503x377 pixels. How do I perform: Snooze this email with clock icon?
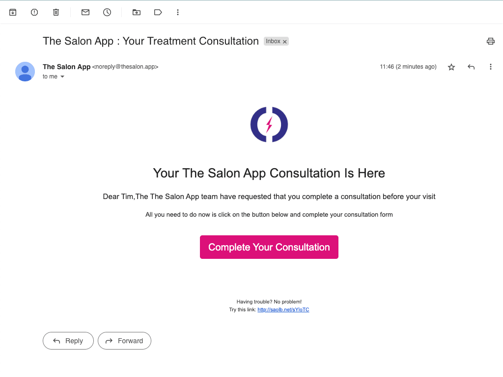point(107,12)
